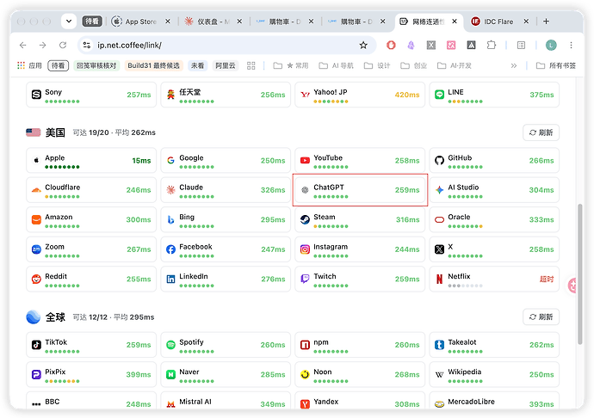Open the 应用 apps shortcut
This screenshot has height=418, width=594.
(x=29, y=65)
